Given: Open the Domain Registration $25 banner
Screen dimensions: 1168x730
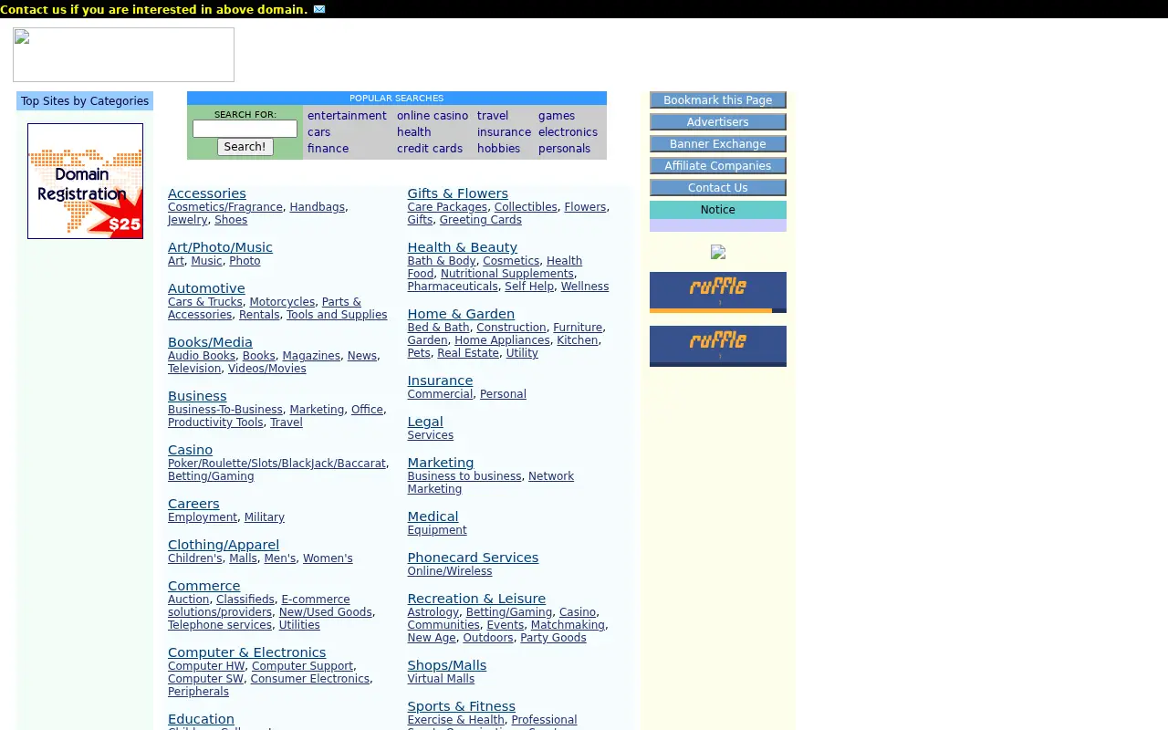Looking at the screenshot, I should point(85,181).
